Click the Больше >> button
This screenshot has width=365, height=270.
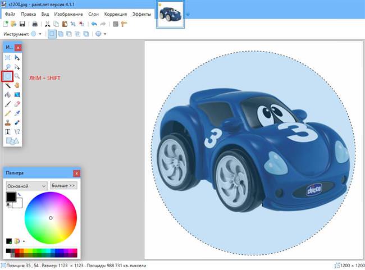tap(63, 185)
